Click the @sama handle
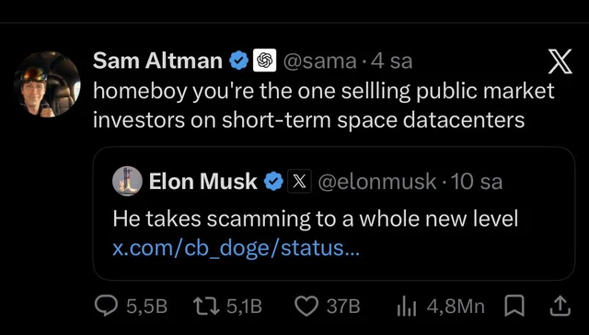Viewport: 589px width, 335px height. [x=319, y=61]
